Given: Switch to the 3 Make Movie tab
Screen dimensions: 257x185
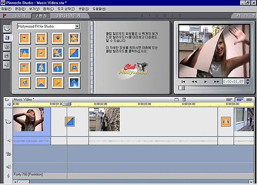Looking at the screenshot, I should point(69,16).
